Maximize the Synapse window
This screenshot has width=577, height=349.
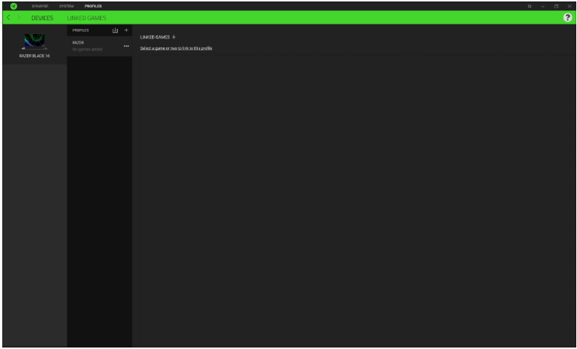[x=556, y=6]
